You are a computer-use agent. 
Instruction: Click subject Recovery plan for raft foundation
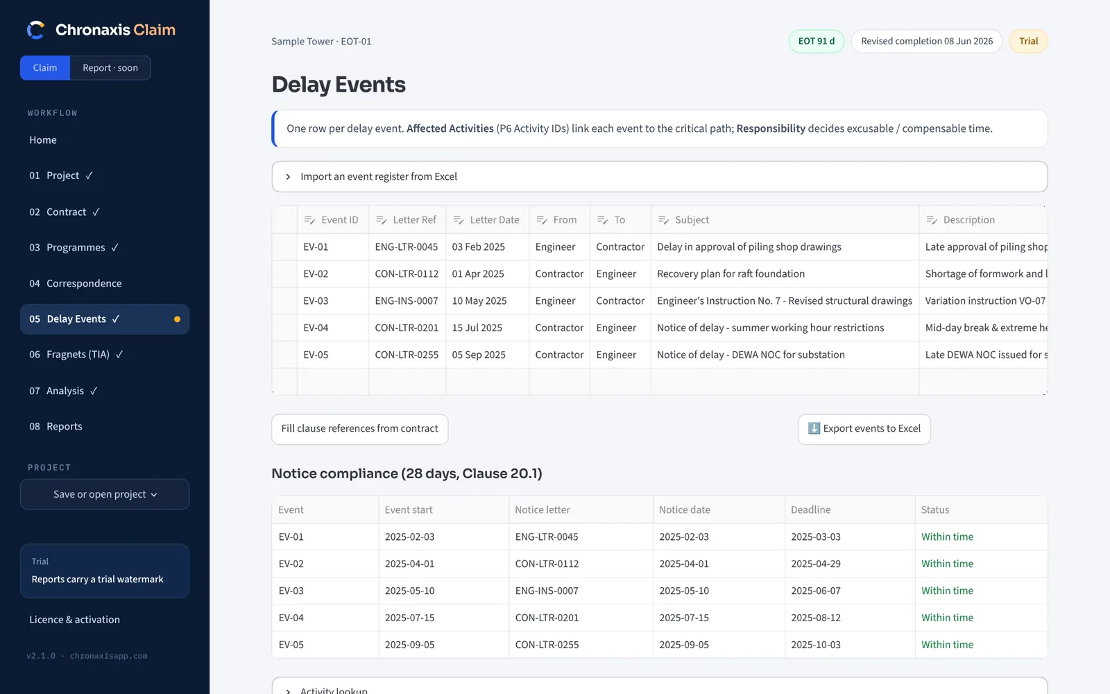[785, 274]
